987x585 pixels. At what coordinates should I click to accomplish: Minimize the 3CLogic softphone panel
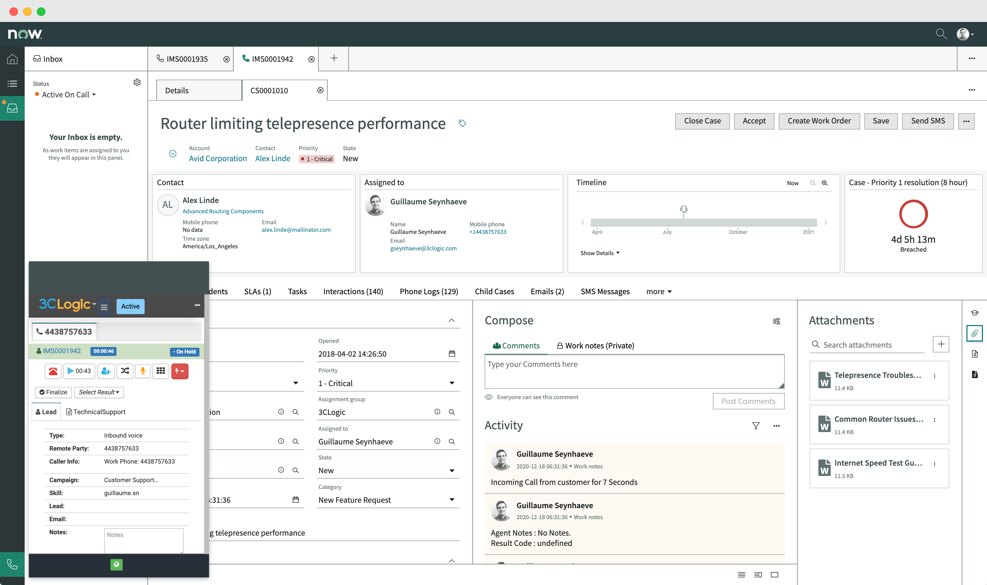coord(197,305)
